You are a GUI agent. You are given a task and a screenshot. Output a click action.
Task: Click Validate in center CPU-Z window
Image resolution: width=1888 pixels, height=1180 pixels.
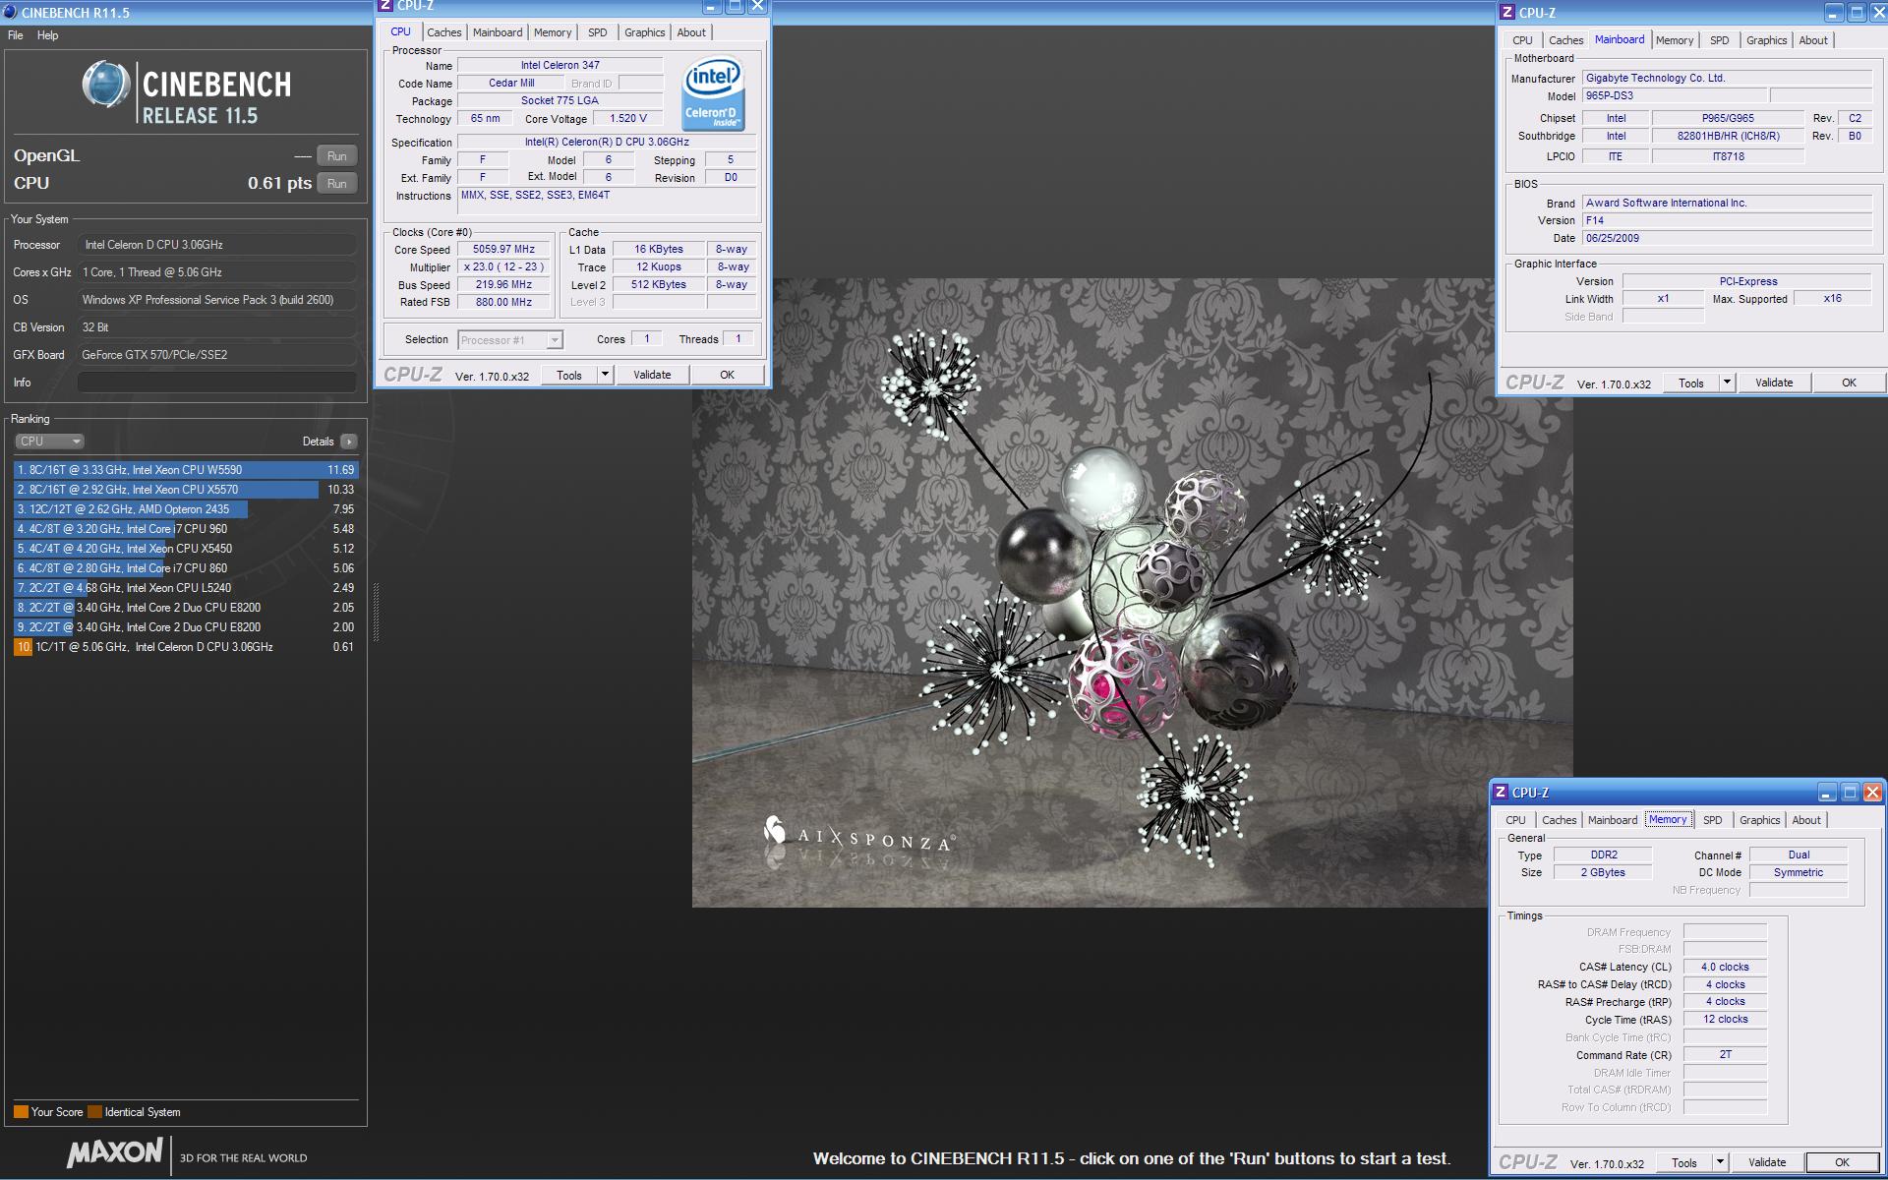pos(652,376)
